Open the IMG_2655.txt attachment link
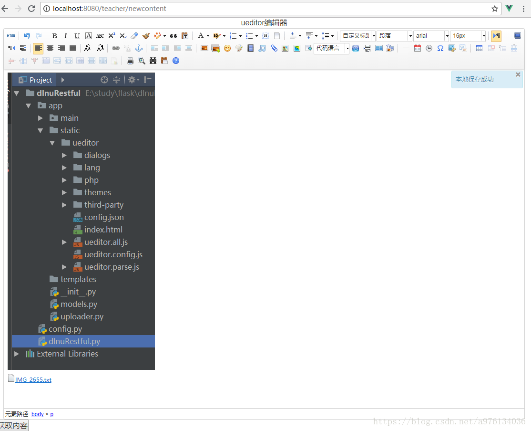 pos(33,380)
